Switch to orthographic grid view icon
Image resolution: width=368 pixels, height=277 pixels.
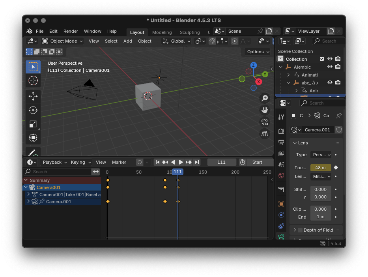[x=265, y=134]
